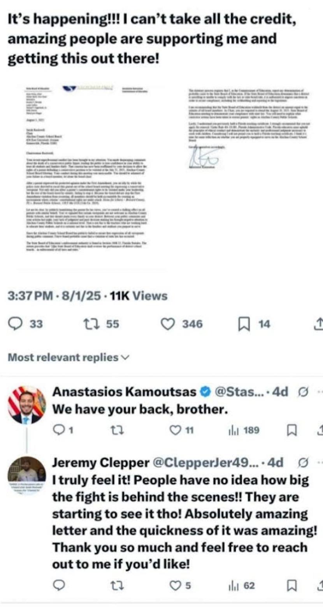Reply to the main post with 33 replies
Viewport: 323px width, 610px height.
16,324
